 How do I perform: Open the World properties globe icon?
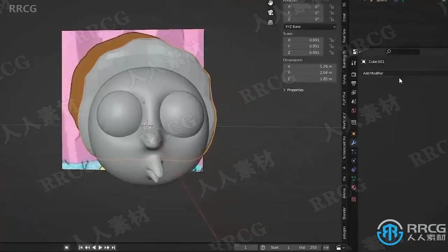[353, 111]
